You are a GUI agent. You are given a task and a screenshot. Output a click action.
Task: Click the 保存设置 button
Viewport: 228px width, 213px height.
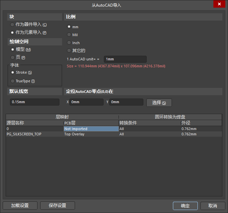click(57, 205)
